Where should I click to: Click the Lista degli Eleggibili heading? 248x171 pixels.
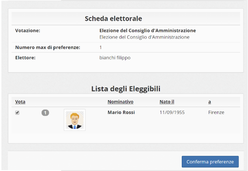[126, 89]
